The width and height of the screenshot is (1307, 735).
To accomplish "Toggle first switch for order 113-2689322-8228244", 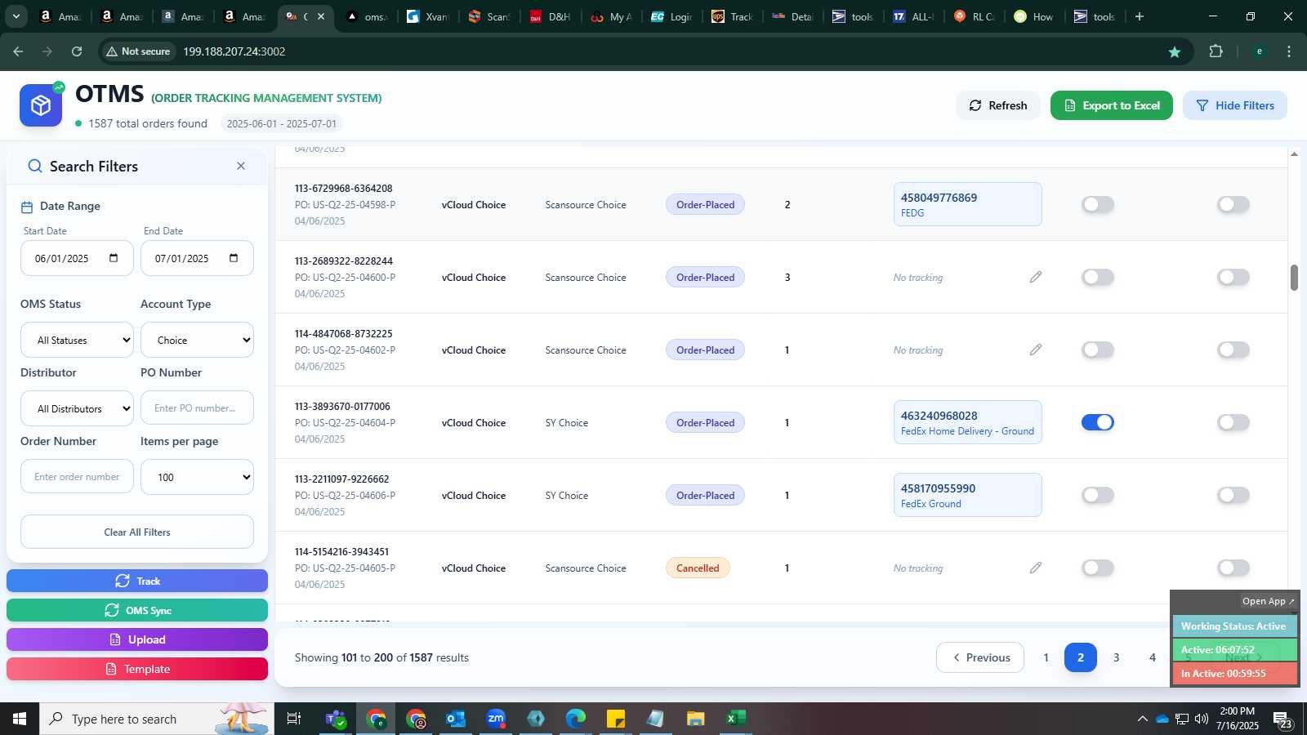I will [x=1098, y=277].
